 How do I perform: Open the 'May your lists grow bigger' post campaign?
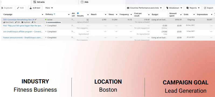click(23, 26)
